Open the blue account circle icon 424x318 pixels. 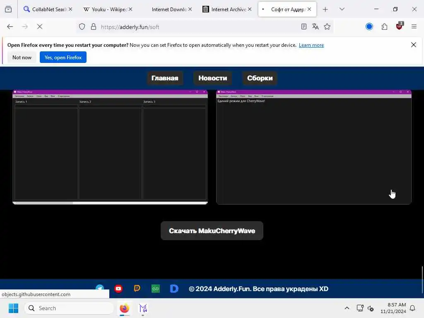coord(369,26)
